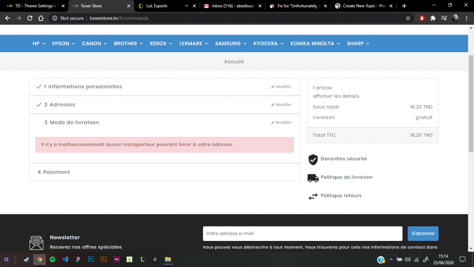Open Spotify from the taskbar
The image size is (474, 267).
coord(52,259)
